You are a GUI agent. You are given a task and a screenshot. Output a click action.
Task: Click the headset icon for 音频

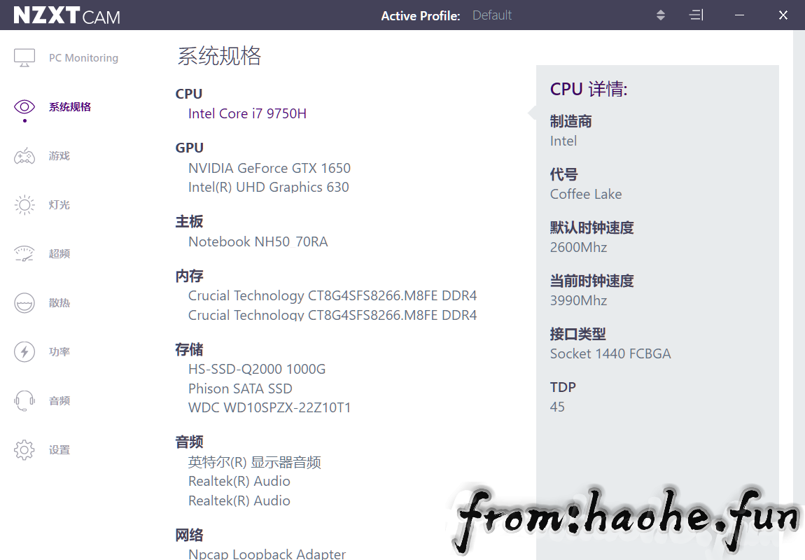(x=24, y=401)
